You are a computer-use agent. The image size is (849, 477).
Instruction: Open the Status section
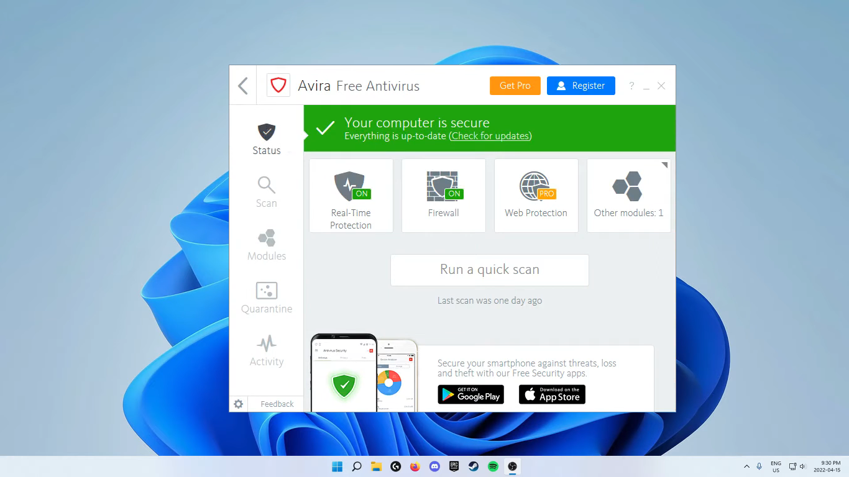(267, 139)
